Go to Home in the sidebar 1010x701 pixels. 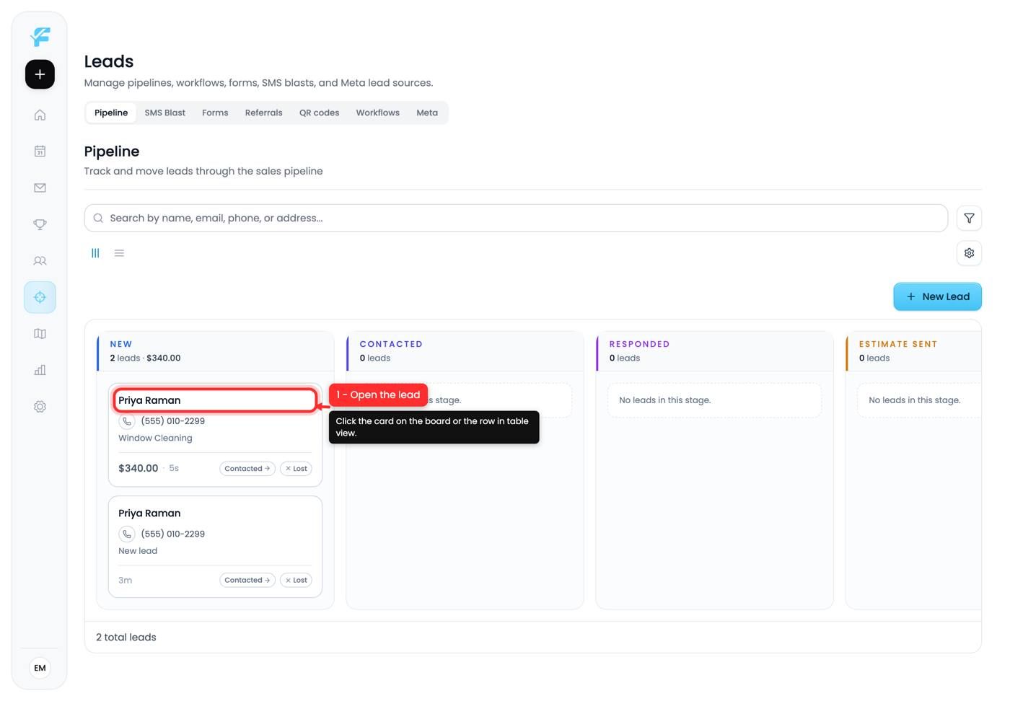[x=40, y=115]
